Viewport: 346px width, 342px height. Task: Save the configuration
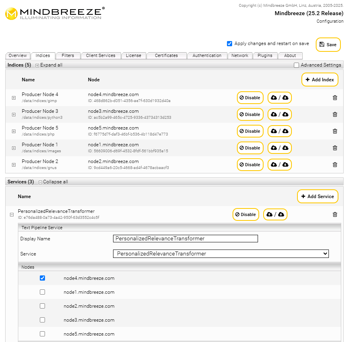pyautogui.click(x=328, y=45)
